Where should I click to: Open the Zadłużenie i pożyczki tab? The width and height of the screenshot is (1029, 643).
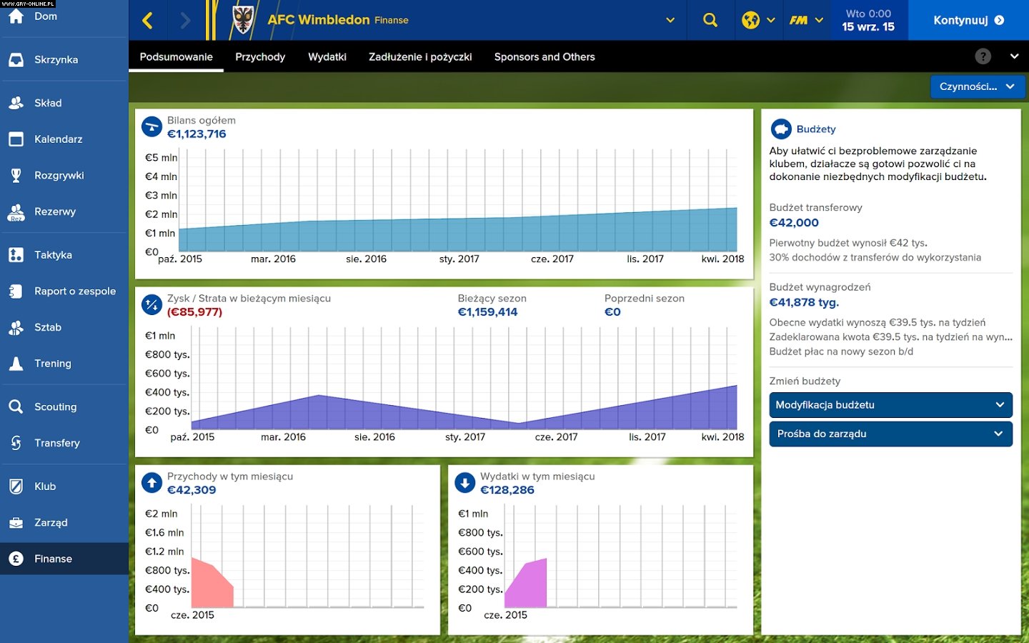click(x=419, y=56)
